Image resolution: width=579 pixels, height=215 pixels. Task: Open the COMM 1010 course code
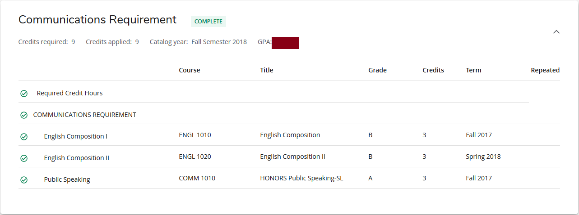pos(197,178)
